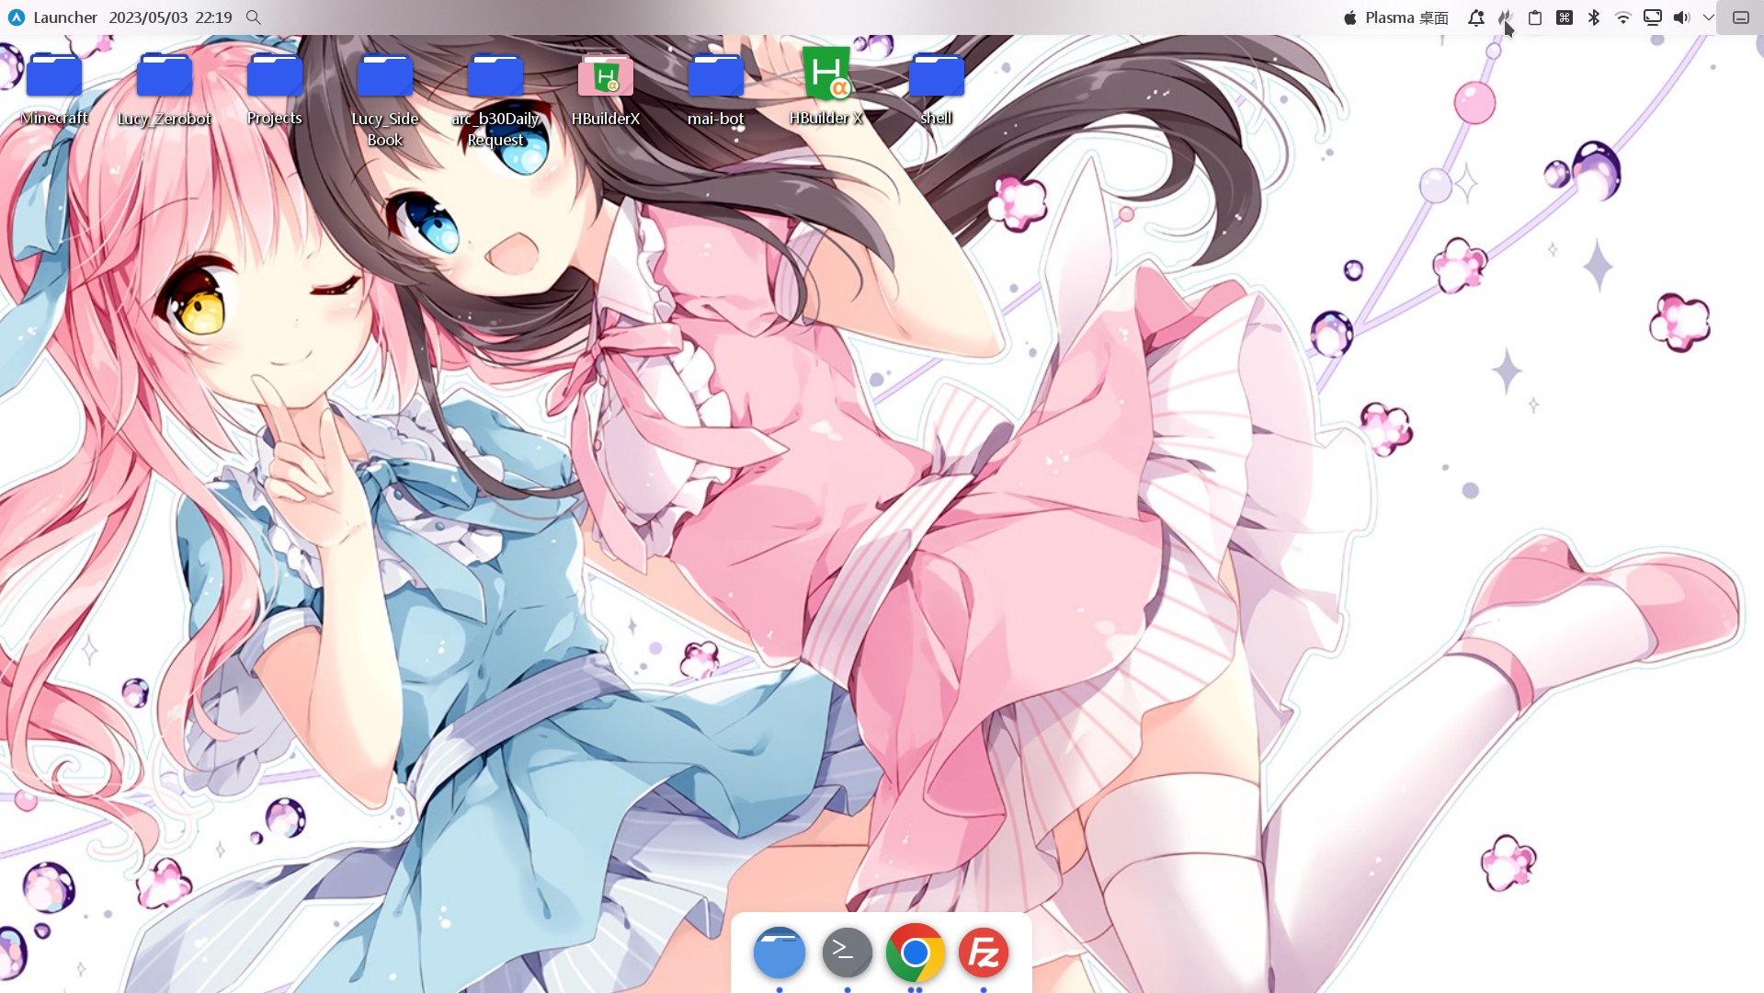The width and height of the screenshot is (1764, 993).
Task: Open the HBuilderX folder with pink icon
Action: (606, 75)
